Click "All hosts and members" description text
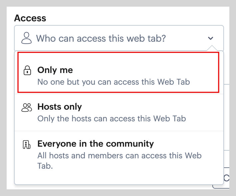The image size is (236, 196). click(119, 155)
